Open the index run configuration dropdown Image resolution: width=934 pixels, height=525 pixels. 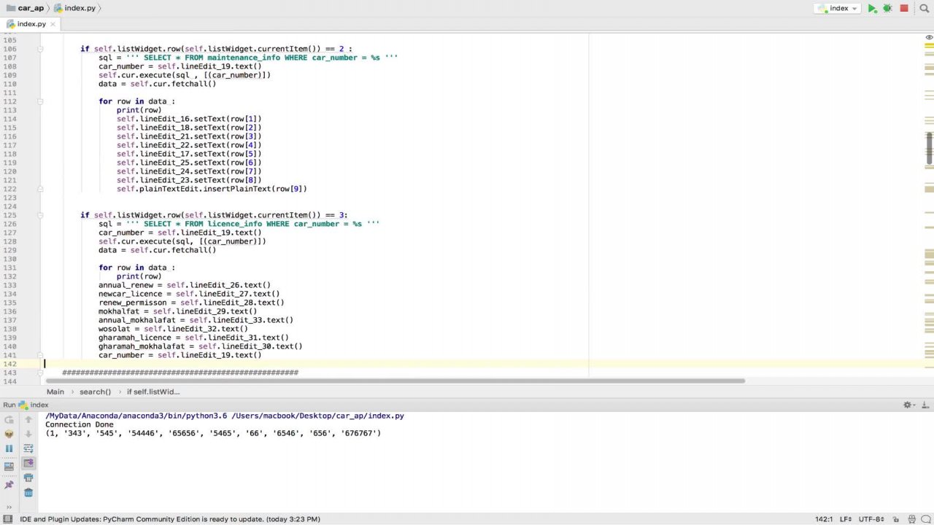[838, 9]
